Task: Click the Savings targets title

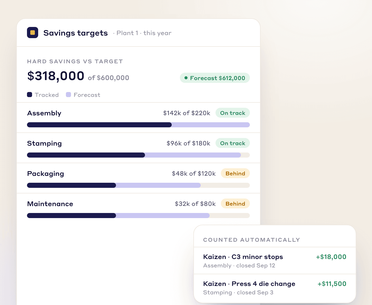Action: coord(76,33)
